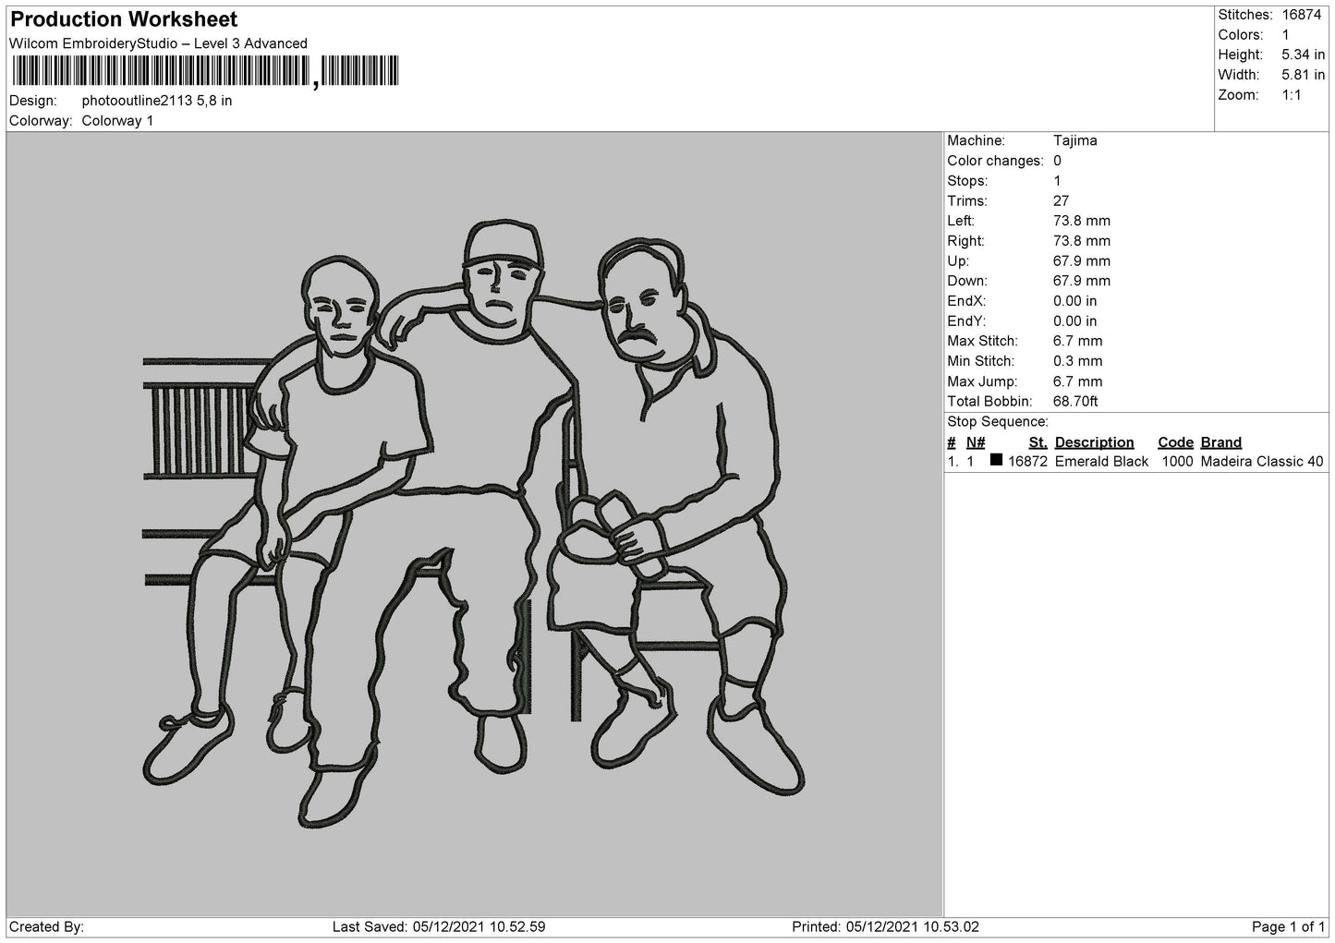The width and height of the screenshot is (1335, 943).
Task: Click the Color changes value 0
Action: coord(1057,161)
